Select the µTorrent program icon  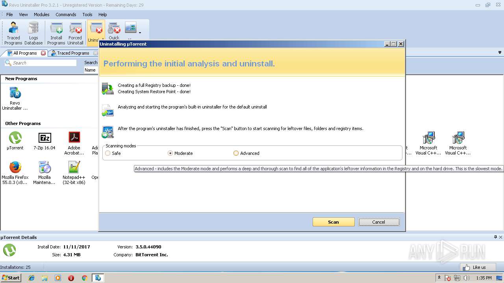pyautogui.click(x=15, y=141)
